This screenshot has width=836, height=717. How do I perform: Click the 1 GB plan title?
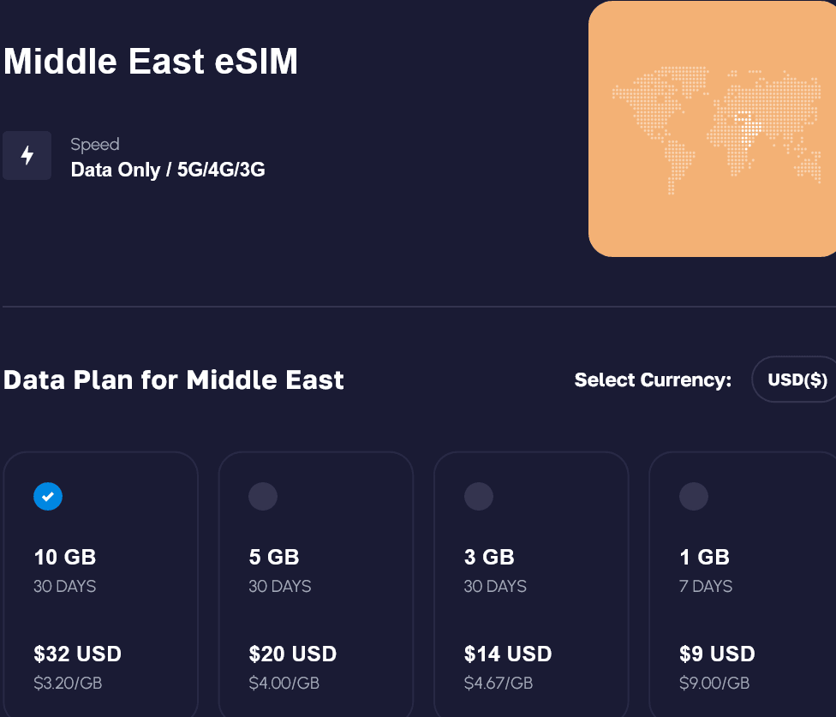(704, 558)
